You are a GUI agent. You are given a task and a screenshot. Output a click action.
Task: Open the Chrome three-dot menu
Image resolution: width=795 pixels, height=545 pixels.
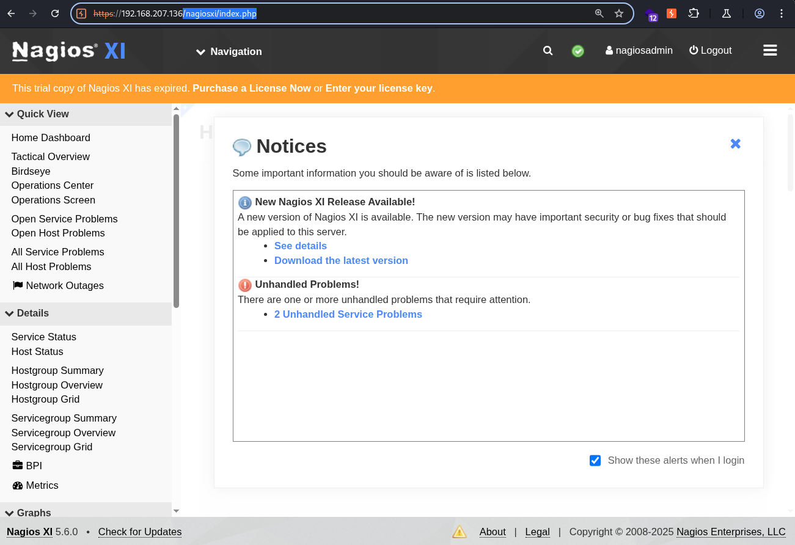click(782, 13)
